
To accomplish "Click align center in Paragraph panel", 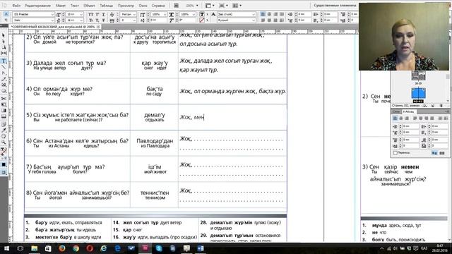I will click(x=401, y=118).
